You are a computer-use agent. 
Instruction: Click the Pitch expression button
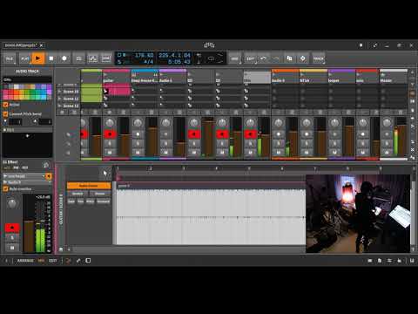(x=90, y=201)
